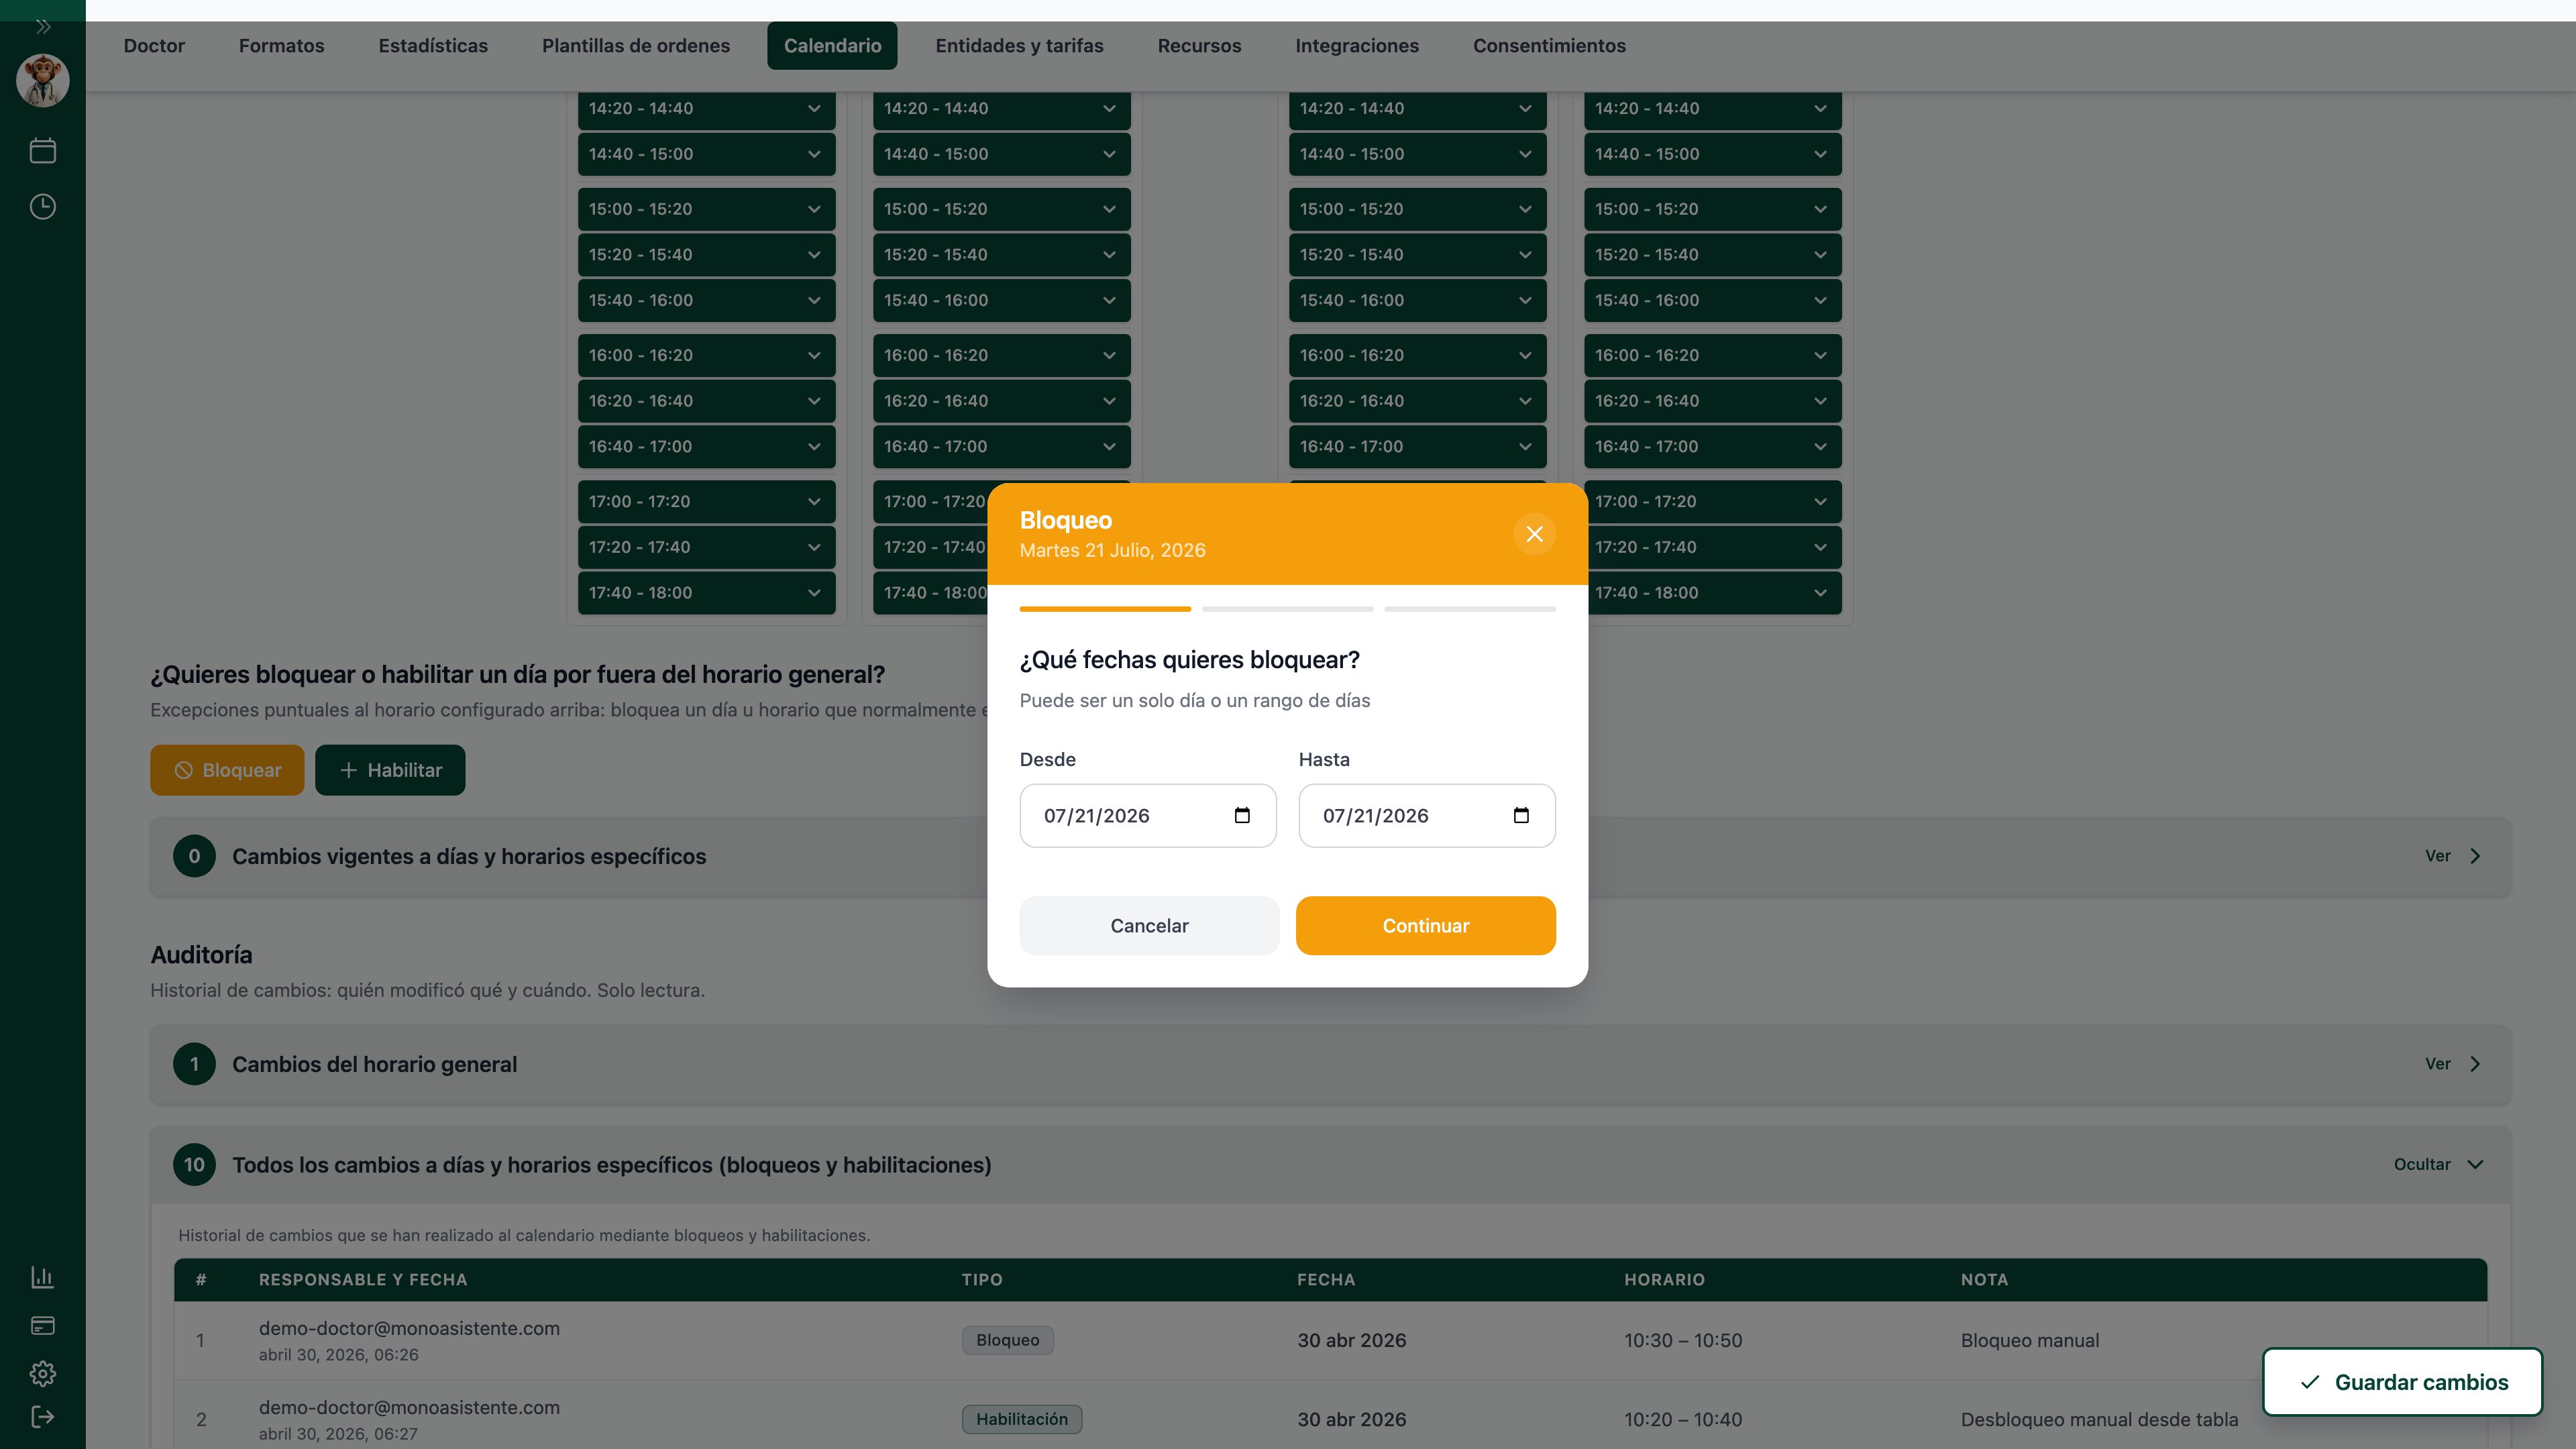Switch to the Formatos tab
The width and height of the screenshot is (2576, 1449).
(281, 45)
